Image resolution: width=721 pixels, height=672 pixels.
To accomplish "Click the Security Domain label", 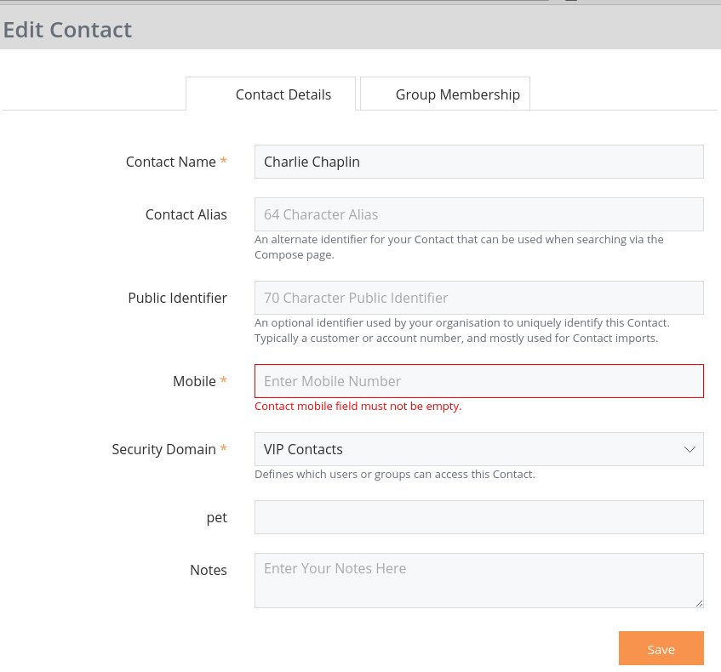I will [163, 449].
